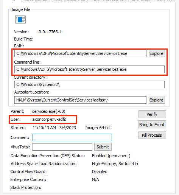Click the DEP status Enabled (permanent)
The image size is (179, 195).
pyautogui.click(x=111, y=156)
